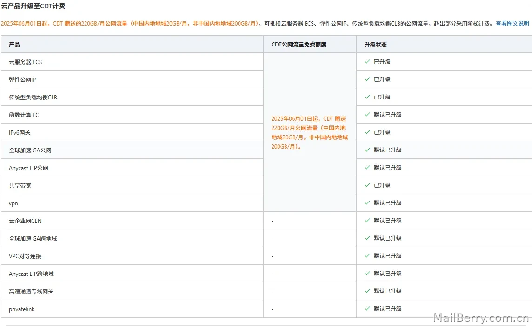Click 默认已升级 status in privatelink row
Viewport: 532px width, 326px height.
387,308
